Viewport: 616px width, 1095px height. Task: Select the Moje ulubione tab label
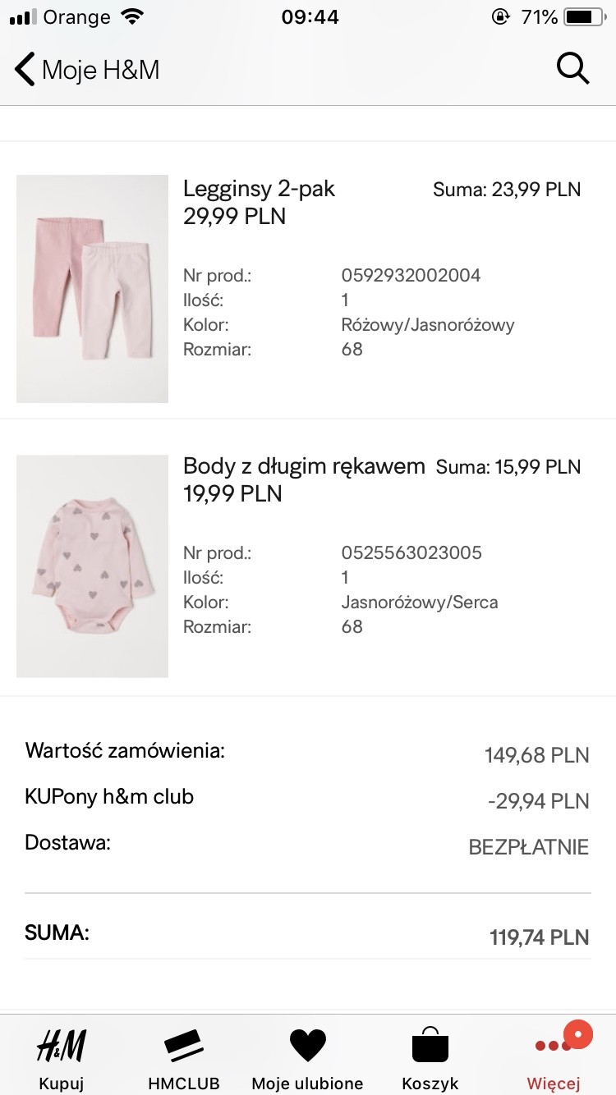pyautogui.click(x=308, y=1084)
